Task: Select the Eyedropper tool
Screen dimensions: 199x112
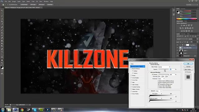Action: tap(2, 24)
